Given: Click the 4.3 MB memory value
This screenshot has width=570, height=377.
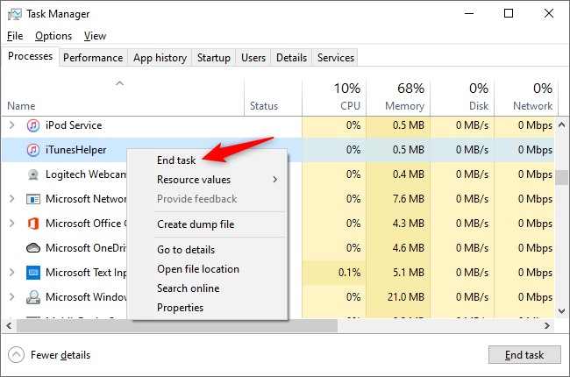Looking at the screenshot, I should (x=409, y=224).
